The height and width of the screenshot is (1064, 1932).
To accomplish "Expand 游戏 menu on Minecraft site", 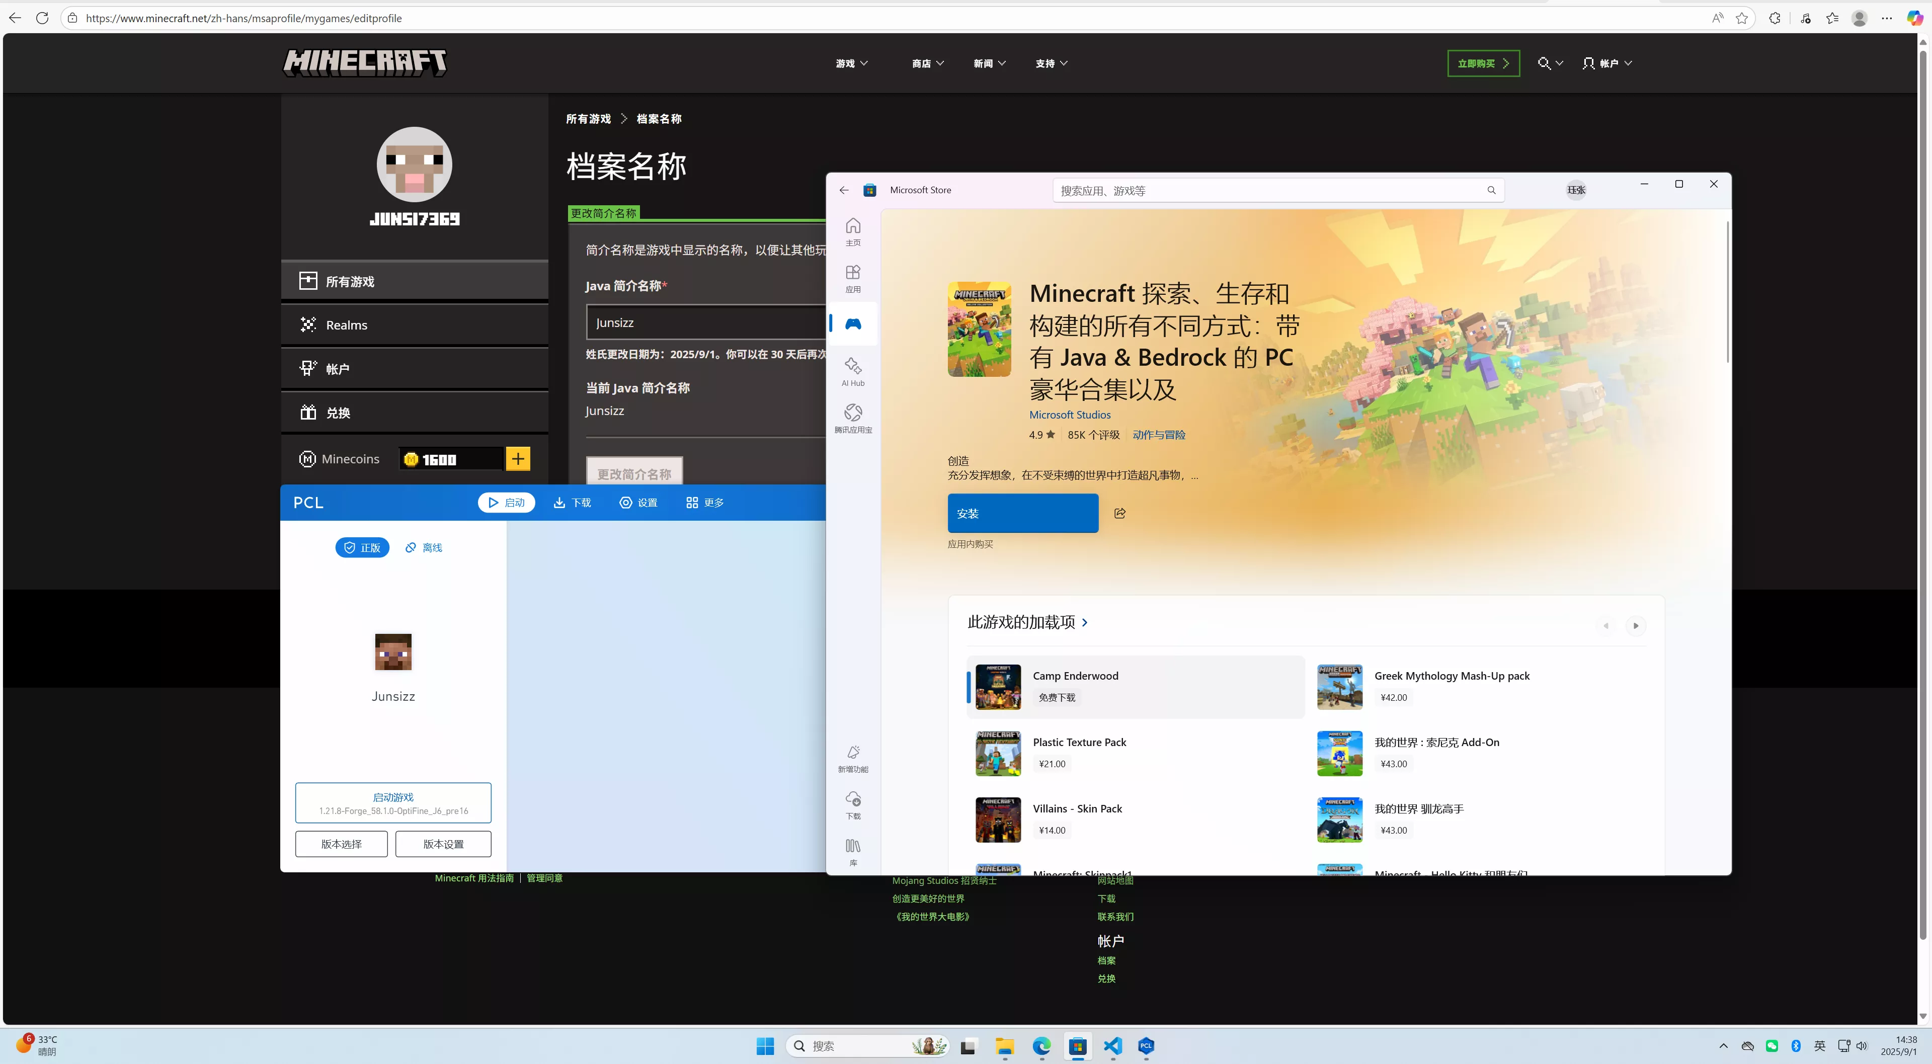I will click(852, 64).
